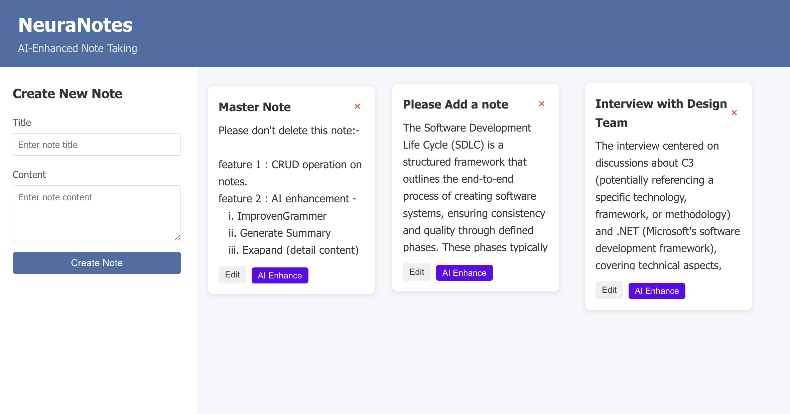Screen dimensions: 790x414
Task: Edit the Interview with Design Team note
Action: (x=609, y=290)
